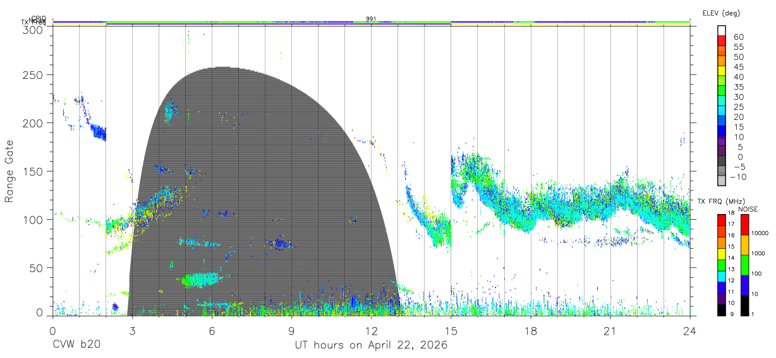Select the yellow segment of ELEV color bar

722,70
